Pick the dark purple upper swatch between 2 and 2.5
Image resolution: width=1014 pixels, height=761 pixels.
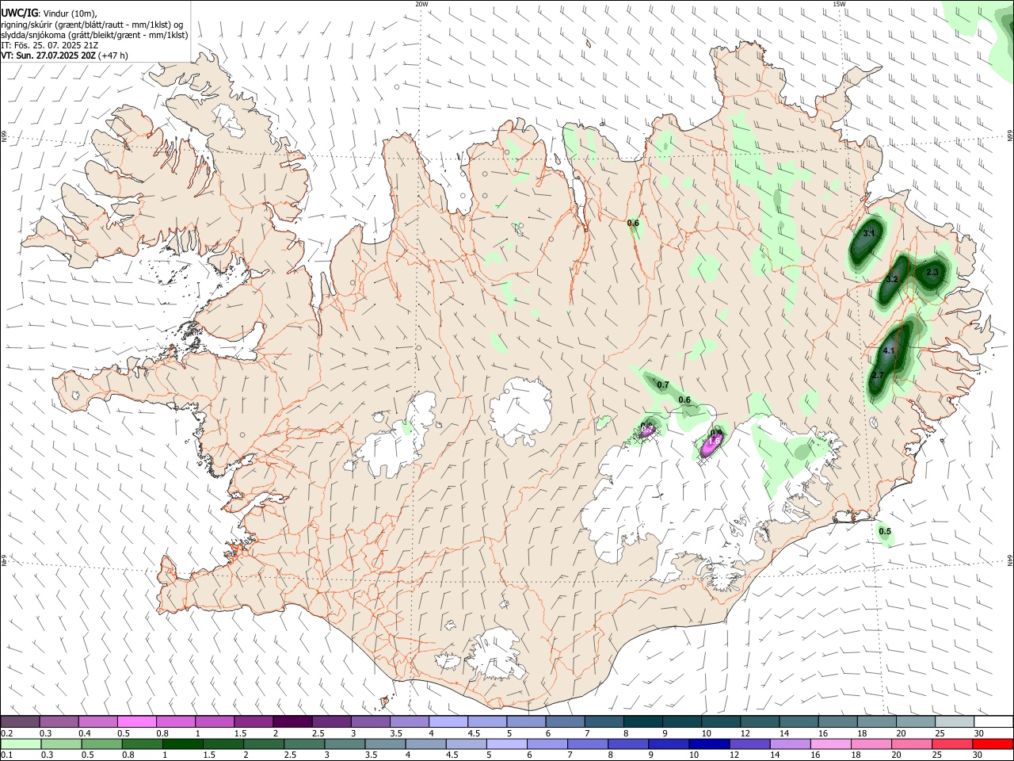click(x=292, y=721)
